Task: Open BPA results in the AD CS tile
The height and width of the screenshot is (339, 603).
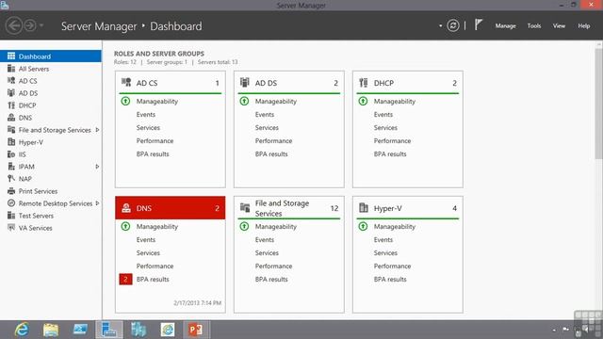Action: click(x=153, y=153)
